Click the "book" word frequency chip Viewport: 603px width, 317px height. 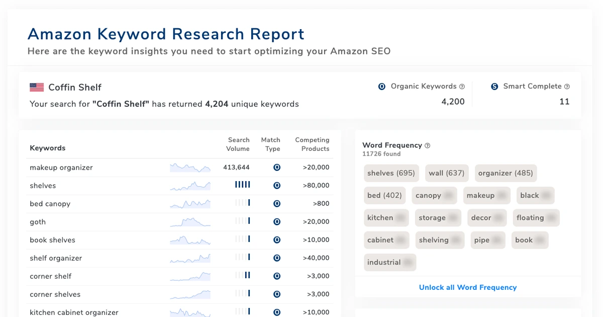coord(530,240)
